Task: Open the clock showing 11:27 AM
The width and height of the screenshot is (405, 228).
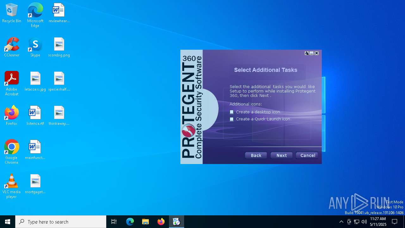Action: pyautogui.click(x=378, y=222)
